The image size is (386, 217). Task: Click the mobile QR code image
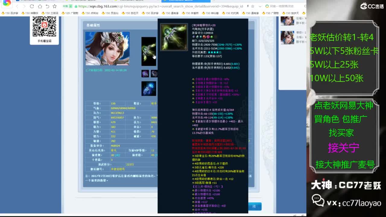44,26
